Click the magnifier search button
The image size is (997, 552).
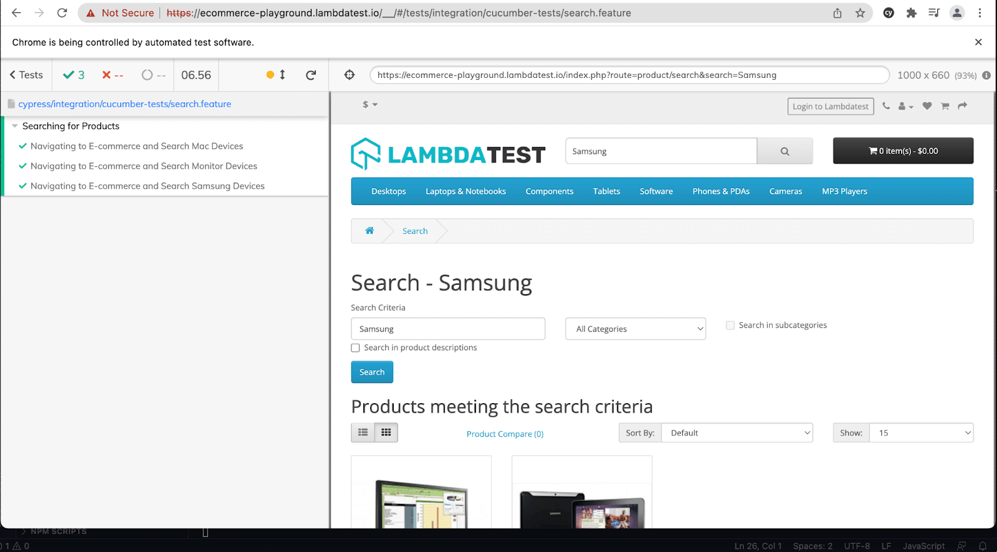[x=785, y=151]
